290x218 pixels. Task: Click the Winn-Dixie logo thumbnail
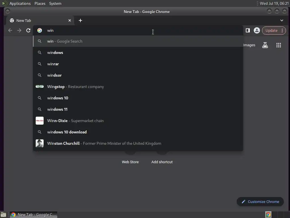click(40, 120)
